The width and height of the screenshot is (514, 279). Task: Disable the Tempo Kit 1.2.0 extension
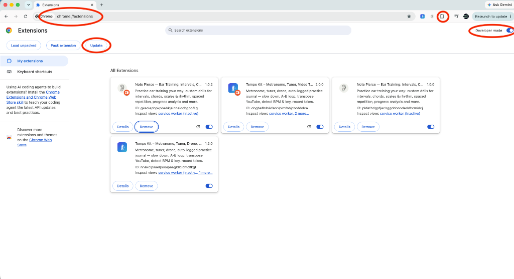click(x=209, y=186)
